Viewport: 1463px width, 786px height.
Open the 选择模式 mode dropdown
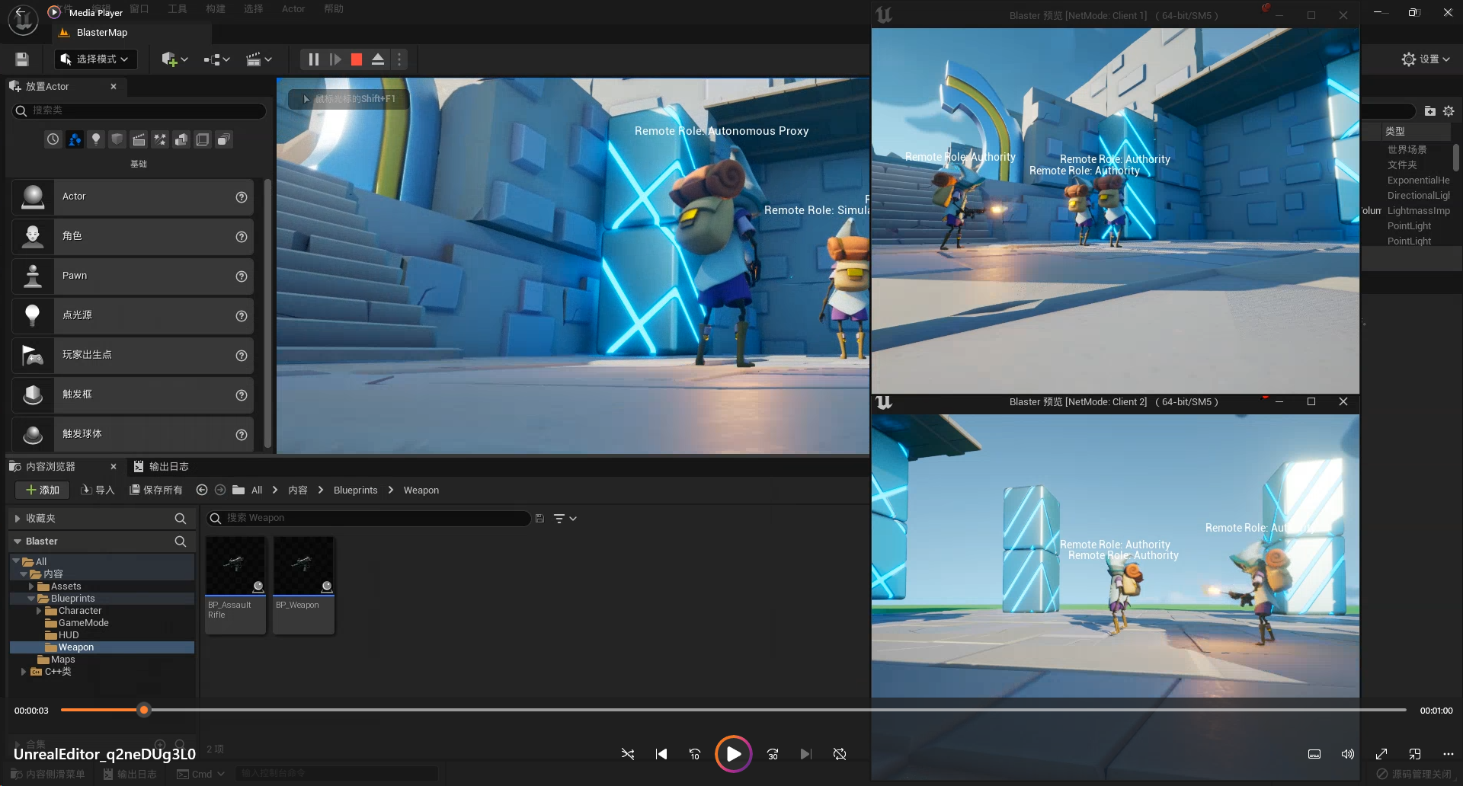tap(96, 59)
